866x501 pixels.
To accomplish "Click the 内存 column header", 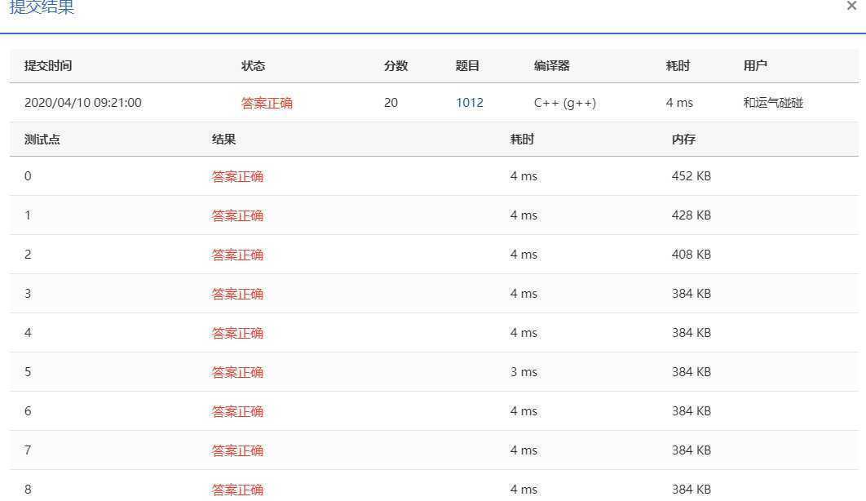I will [683, 140].
